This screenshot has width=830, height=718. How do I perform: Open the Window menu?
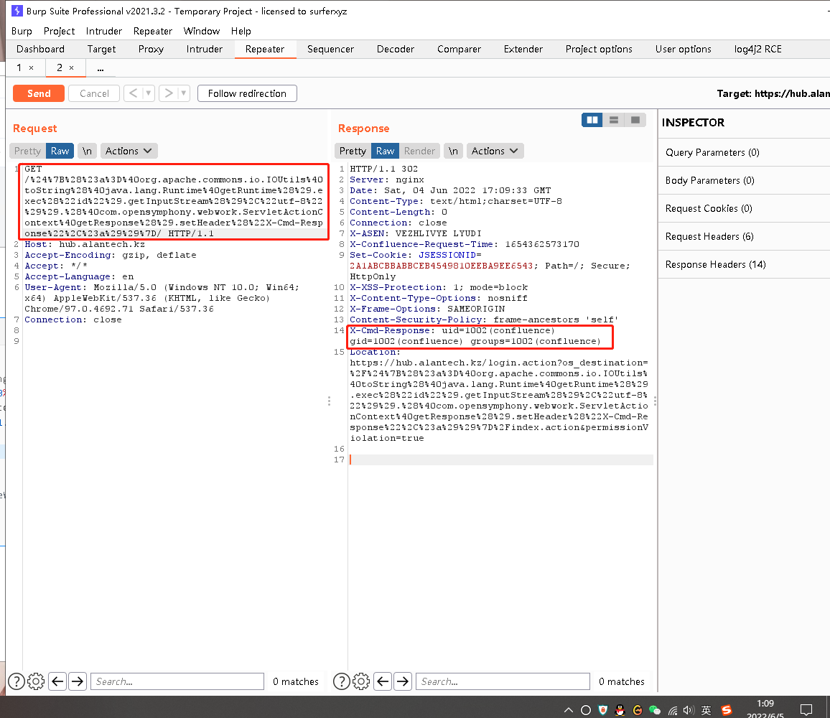202,32
